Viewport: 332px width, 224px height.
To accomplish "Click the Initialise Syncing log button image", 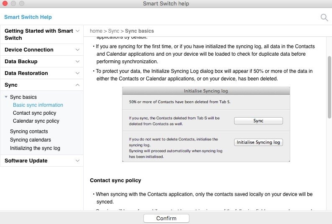I will tap(258, 142).
